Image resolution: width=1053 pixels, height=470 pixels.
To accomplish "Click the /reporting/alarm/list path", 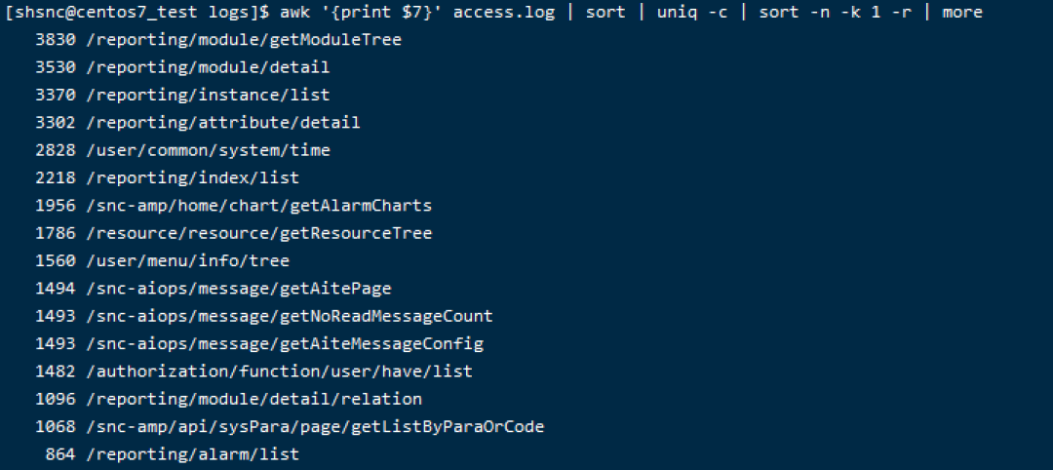I will (192, 454).
